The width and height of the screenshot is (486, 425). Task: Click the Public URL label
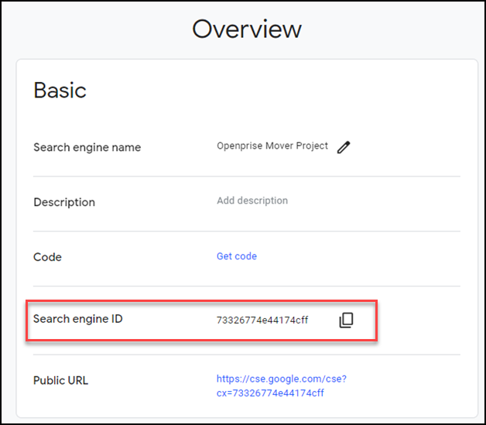click(x=60, y=381)
